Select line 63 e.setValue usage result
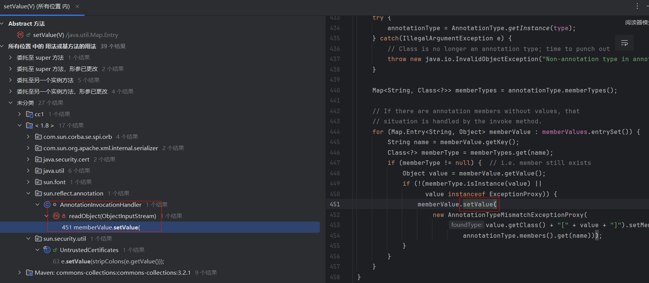This screenshot has width=649, height=283. click(x=108, y=261)
